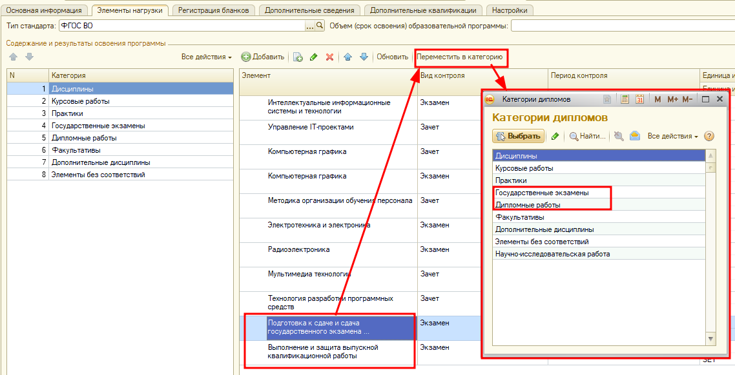This screenshot has width=735, height=375.
Task: Click scroll down arrow in dialog list
Action: click(710, 338)
